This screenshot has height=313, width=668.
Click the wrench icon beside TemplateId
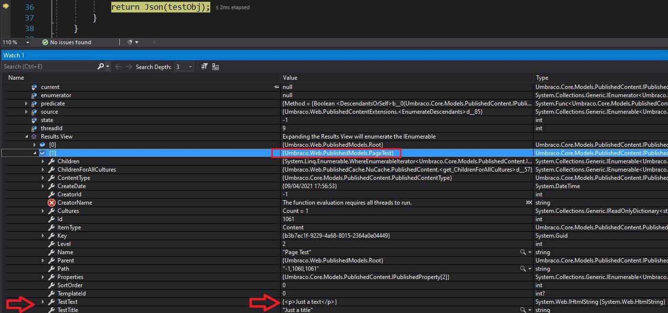(51, 294)
